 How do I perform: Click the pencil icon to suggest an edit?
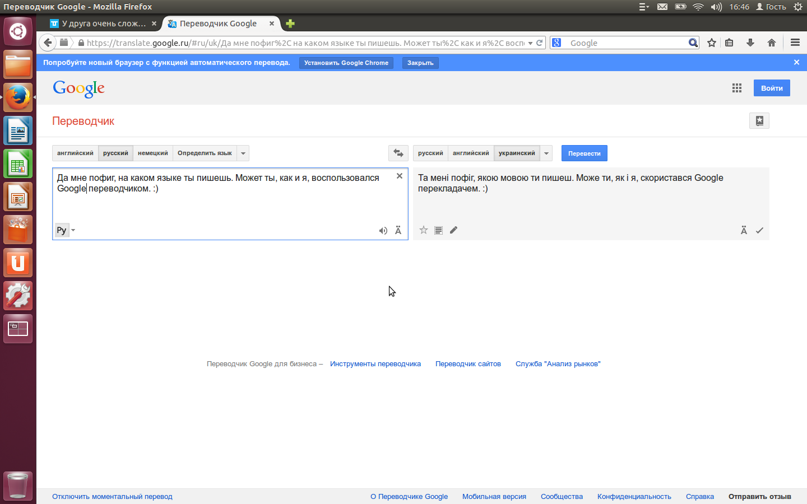tap(453, 230)
